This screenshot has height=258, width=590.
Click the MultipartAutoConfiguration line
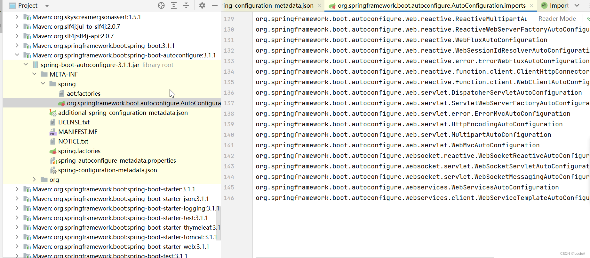403,135
